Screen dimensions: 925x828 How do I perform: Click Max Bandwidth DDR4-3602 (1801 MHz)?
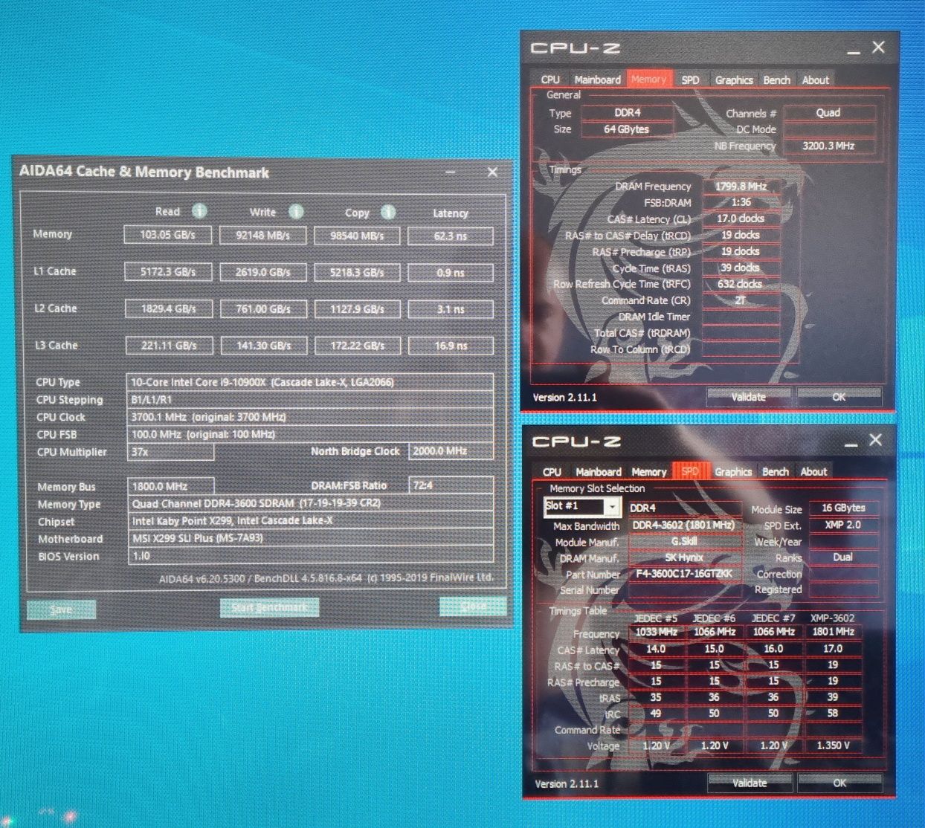(x=685, y=525)
